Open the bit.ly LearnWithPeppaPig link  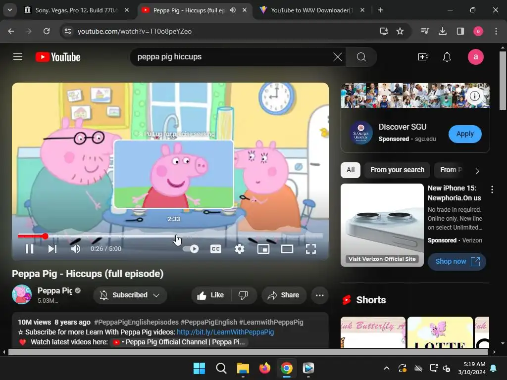225,332
